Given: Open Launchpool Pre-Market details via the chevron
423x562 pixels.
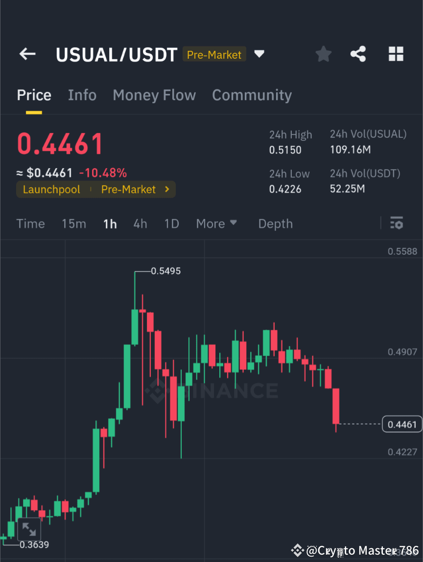Looking at the screenshot, I should pos(169,189).
